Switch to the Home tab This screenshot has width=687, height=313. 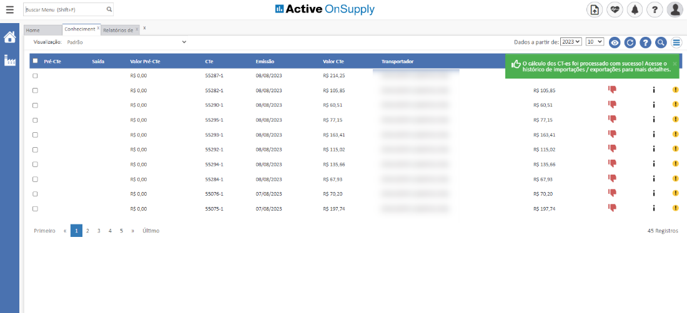pyautogui.click(x=43, y=30)
